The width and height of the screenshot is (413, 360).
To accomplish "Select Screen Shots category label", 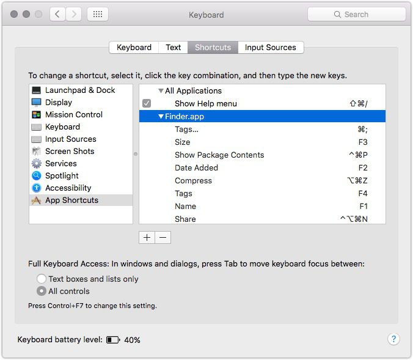I will 70,152.
